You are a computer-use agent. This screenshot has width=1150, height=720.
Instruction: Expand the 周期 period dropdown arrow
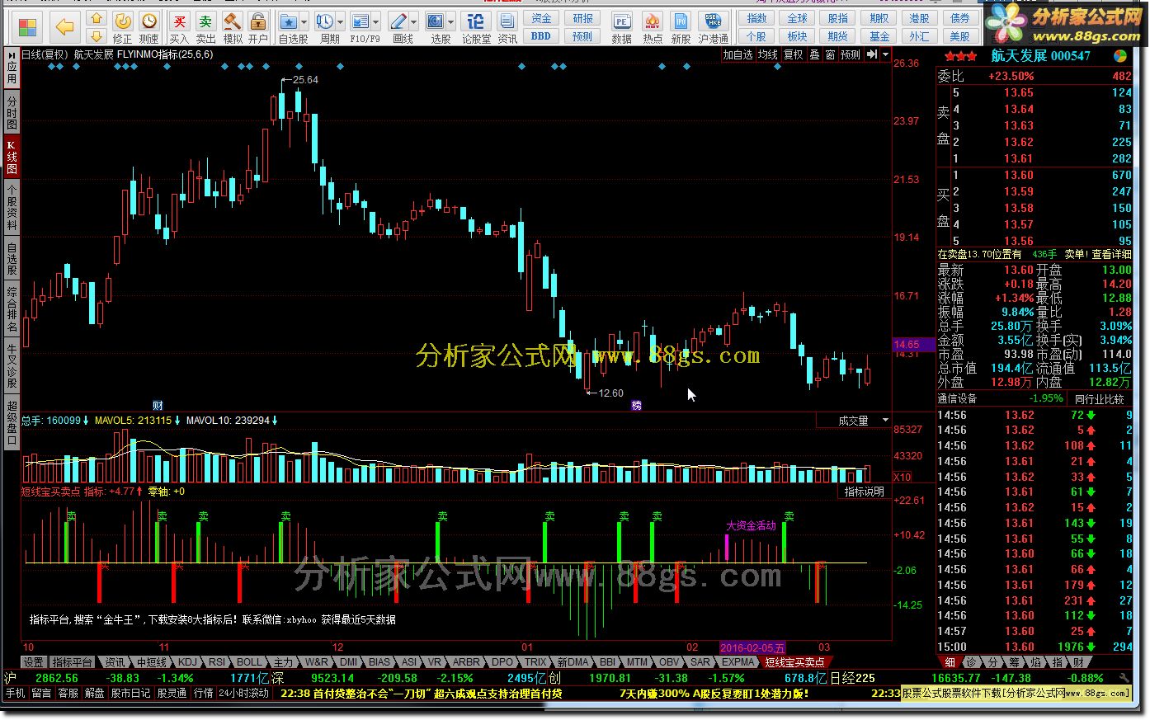(340, 22)
